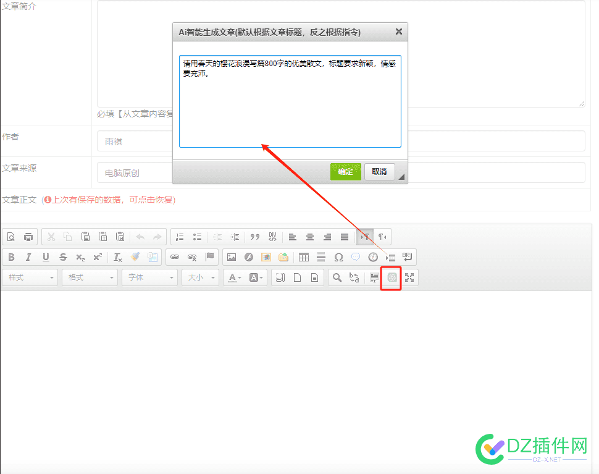599x474 pixels.
Task: Increase indent of paragraph
Action: point(235,237)
